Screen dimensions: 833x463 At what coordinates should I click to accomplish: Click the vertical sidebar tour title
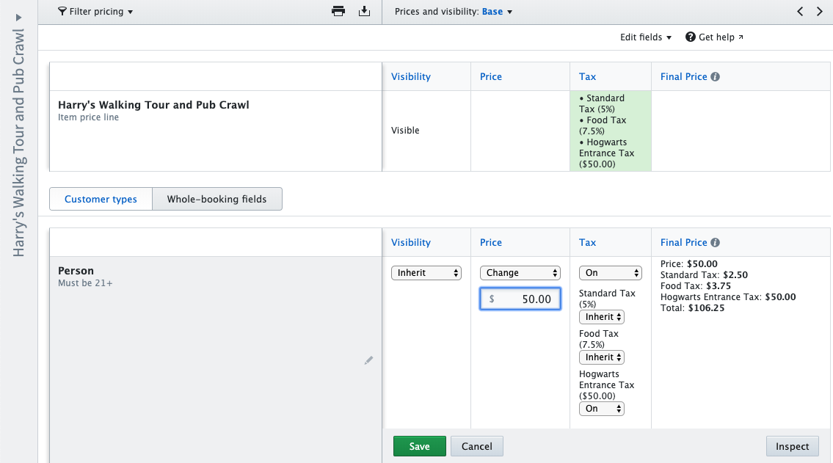[x=18, y=143]
